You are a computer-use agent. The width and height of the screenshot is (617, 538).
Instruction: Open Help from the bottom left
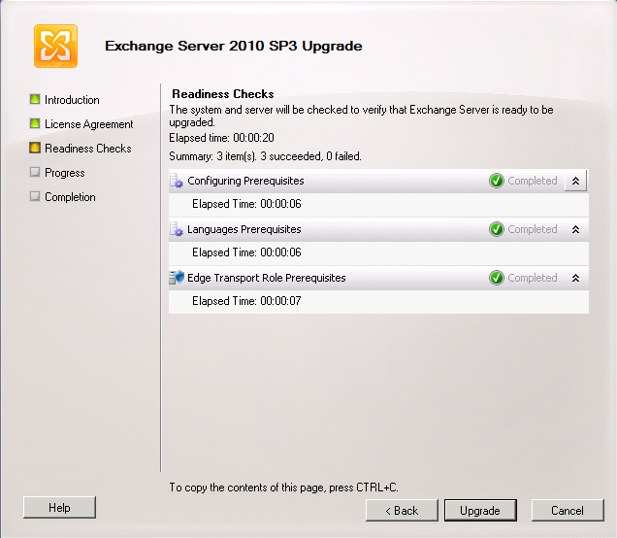[59, 508]
